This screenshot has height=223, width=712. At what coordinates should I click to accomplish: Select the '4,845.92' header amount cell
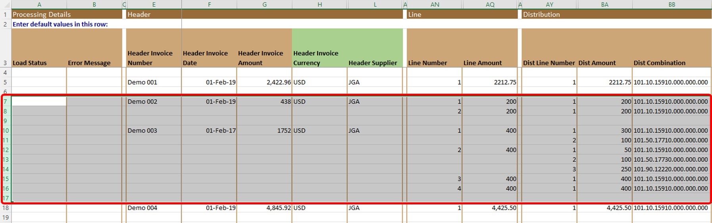click(x=264, y=208)
